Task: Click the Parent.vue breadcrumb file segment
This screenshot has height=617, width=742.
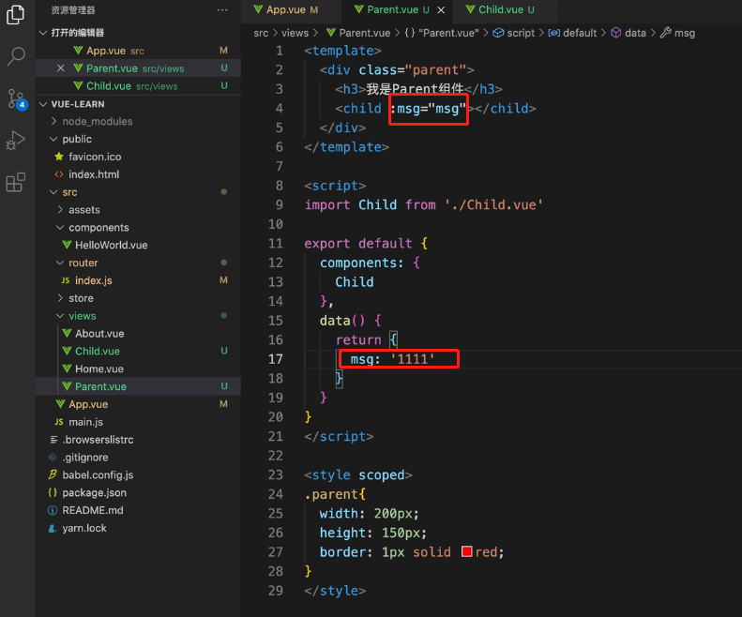Action: 364,33
